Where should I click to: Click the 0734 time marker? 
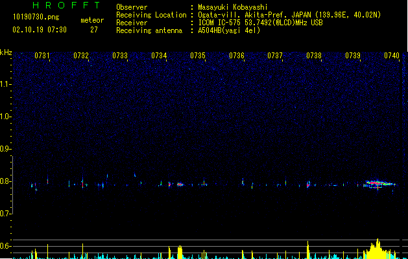[x=159, y=56]
